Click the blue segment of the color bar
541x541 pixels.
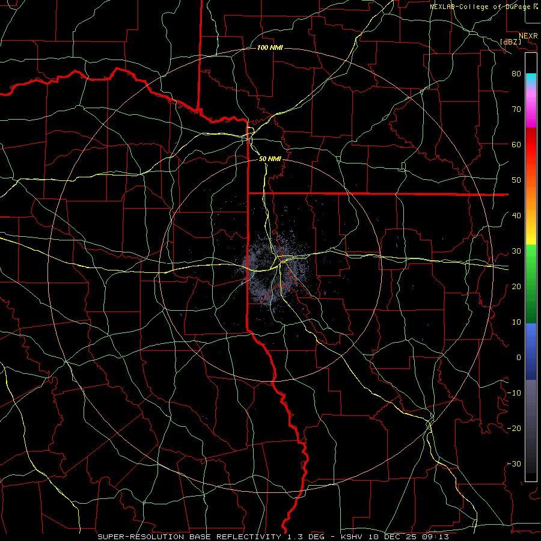coord(531,351)
